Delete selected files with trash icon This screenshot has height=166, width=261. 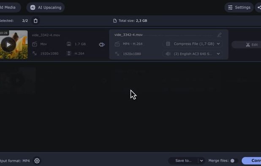click(35, 21)
